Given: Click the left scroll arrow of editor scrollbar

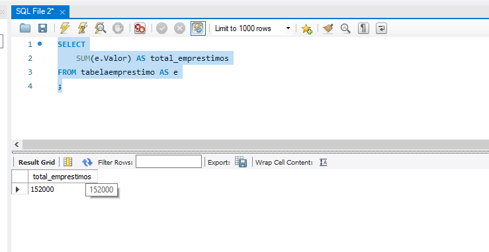Looking at the screenshot, I should pyautogui.click(x=17, y=144).
